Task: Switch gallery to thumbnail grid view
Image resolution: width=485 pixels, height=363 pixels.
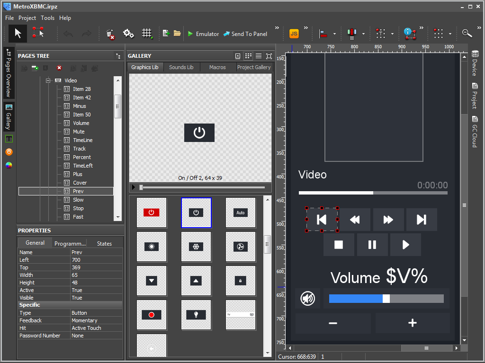Action: [x=248, y=56]
